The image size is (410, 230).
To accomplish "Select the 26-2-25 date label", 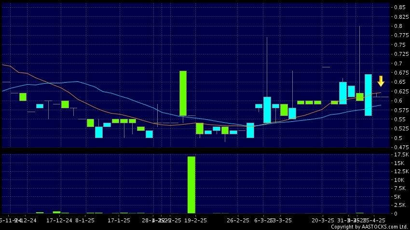I will pyautogui.click(x=238, y=220).
